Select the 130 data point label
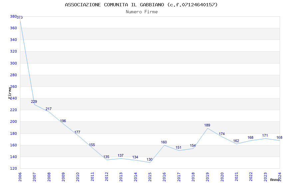 [149, 159]
